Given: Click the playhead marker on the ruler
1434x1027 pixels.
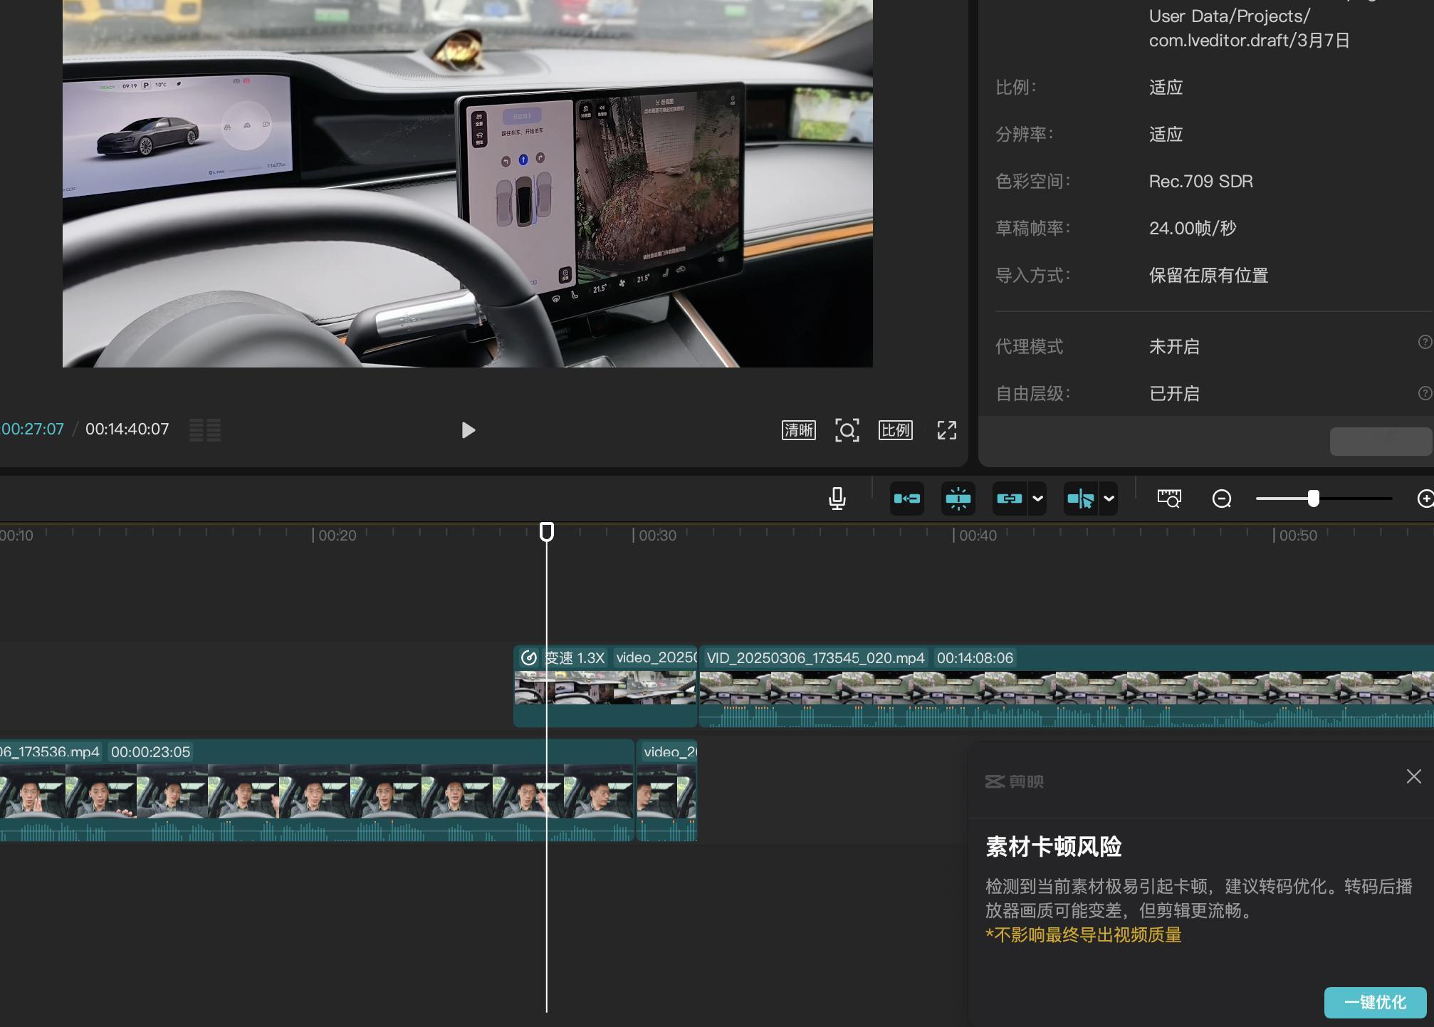Looking at the screenshot, I should 547,531.
